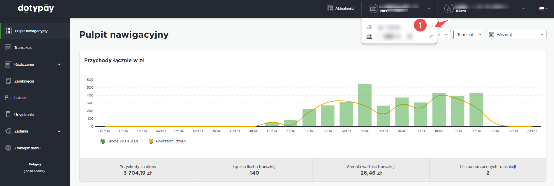This screenshot has width=554, height=186.
Task: Toggle Poprzedni dzień legend series
Action: (151, 141)
